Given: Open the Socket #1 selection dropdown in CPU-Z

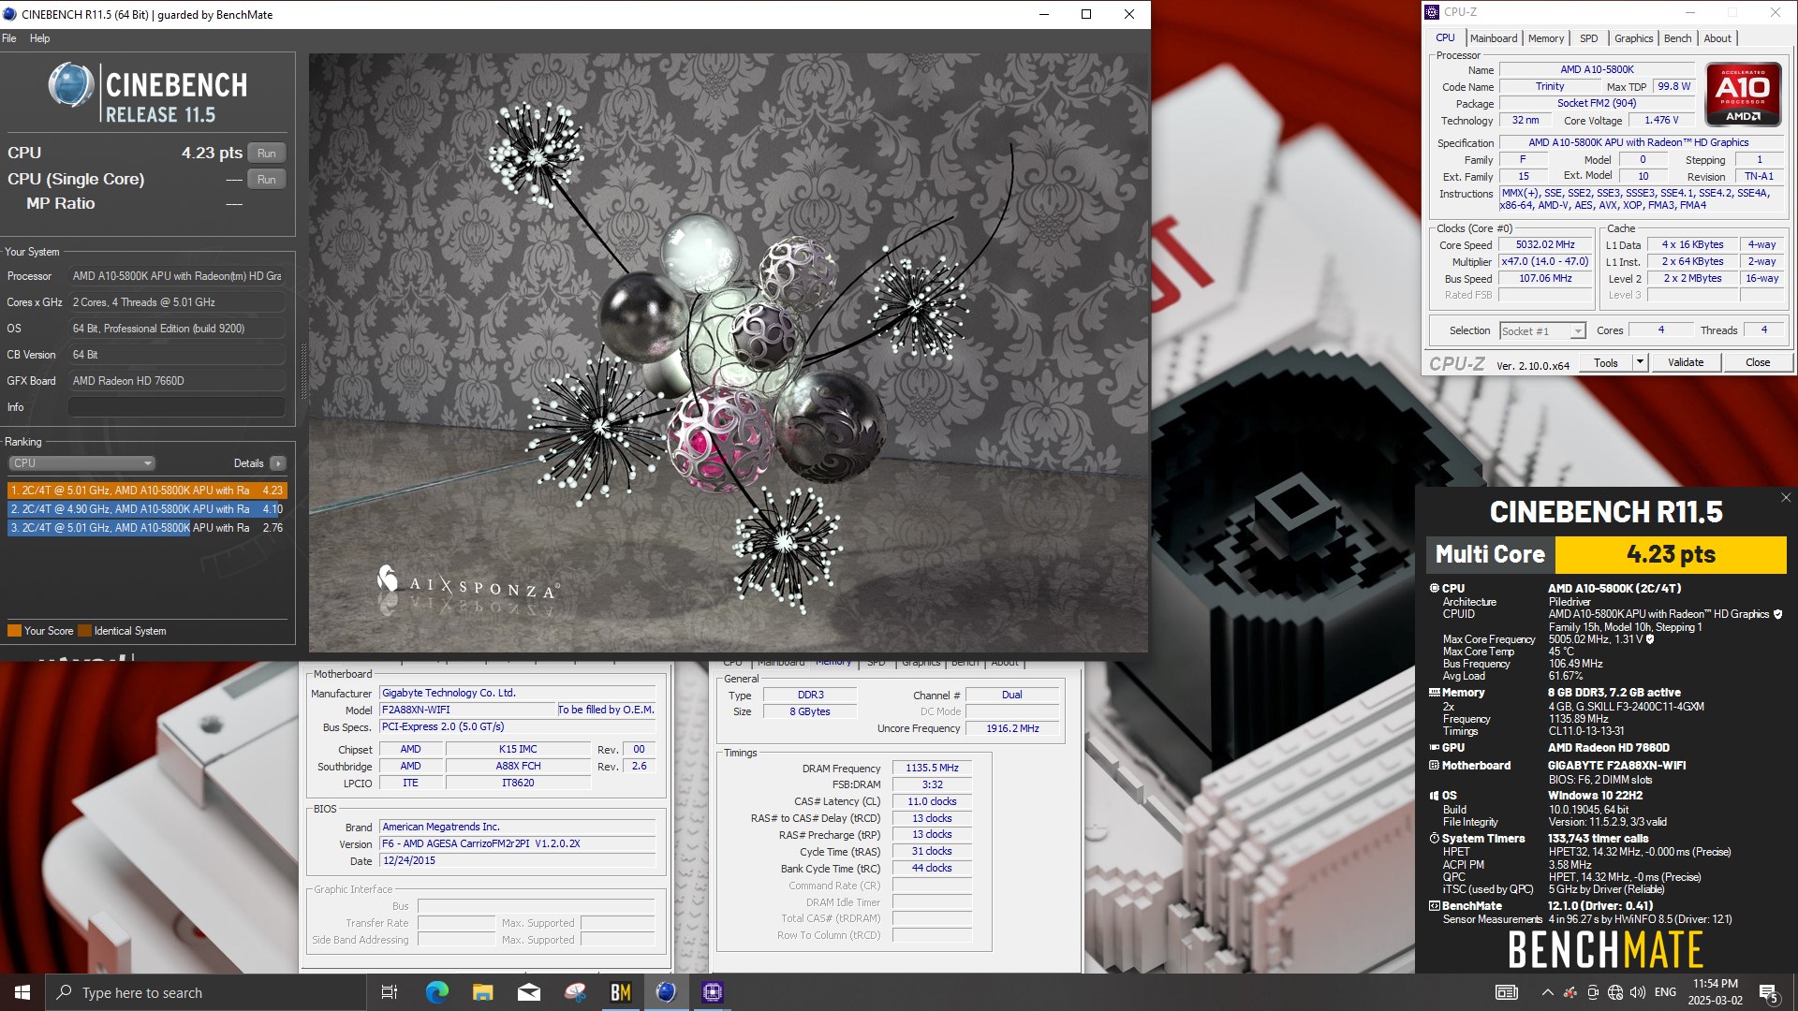Looking at the screenshot, I should (x=1542, y=331).
